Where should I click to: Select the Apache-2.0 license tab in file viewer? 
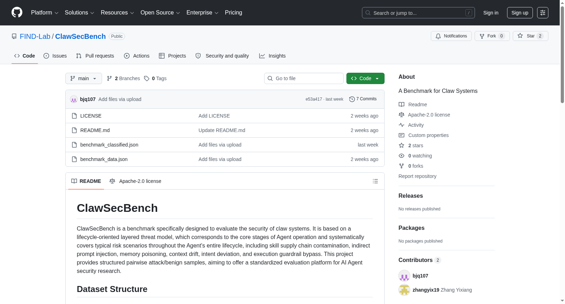(x=135, y=181)
